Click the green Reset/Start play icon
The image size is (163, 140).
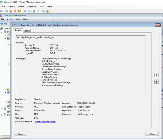[x=29, y=11]
